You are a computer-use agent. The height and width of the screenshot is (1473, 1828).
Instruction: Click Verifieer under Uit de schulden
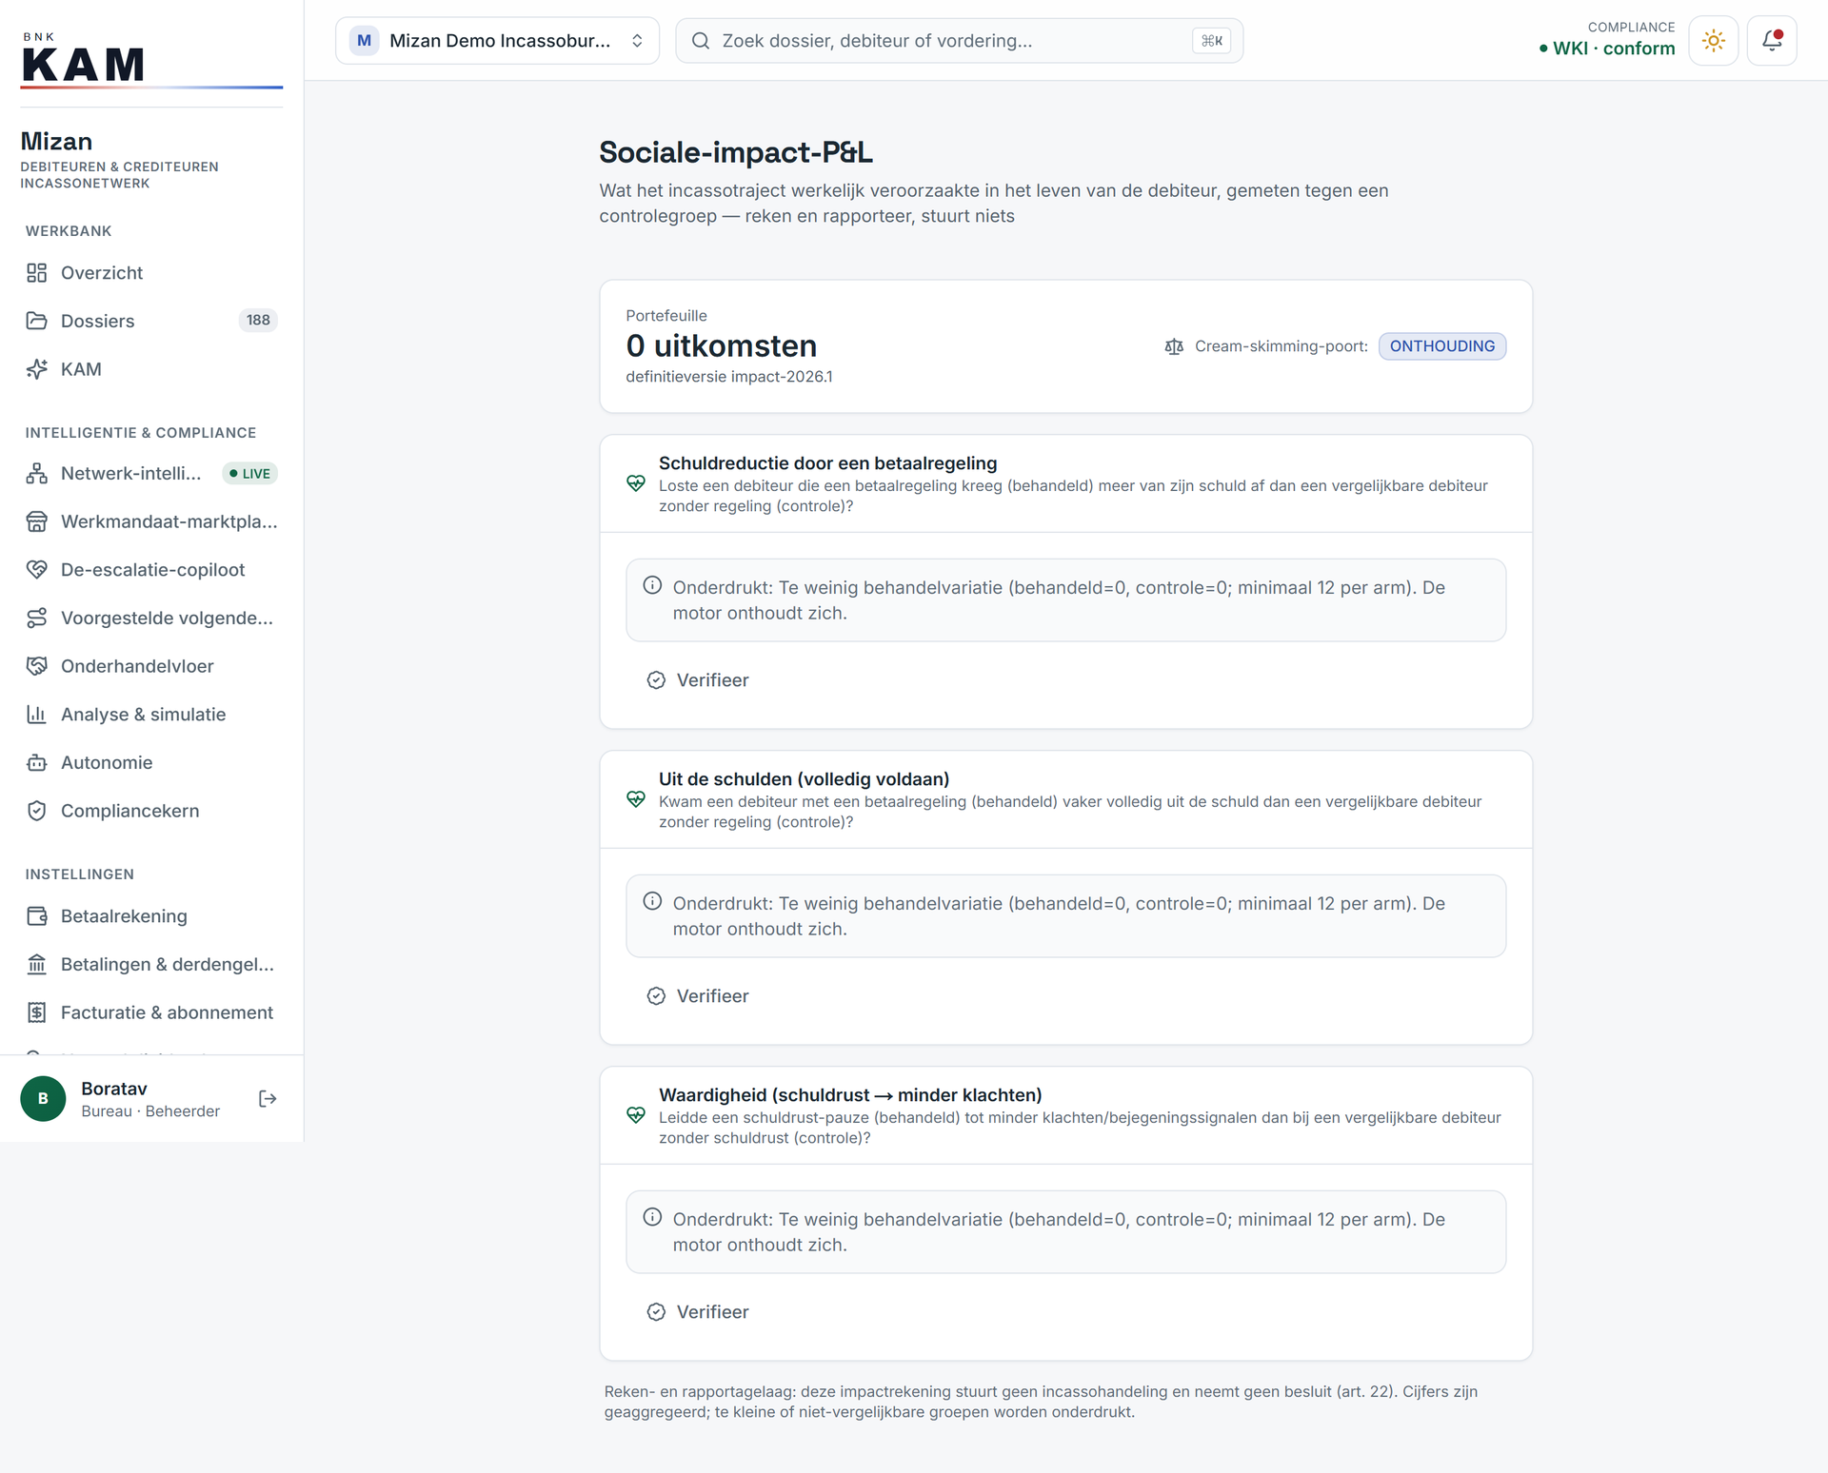tap(698, 996)
